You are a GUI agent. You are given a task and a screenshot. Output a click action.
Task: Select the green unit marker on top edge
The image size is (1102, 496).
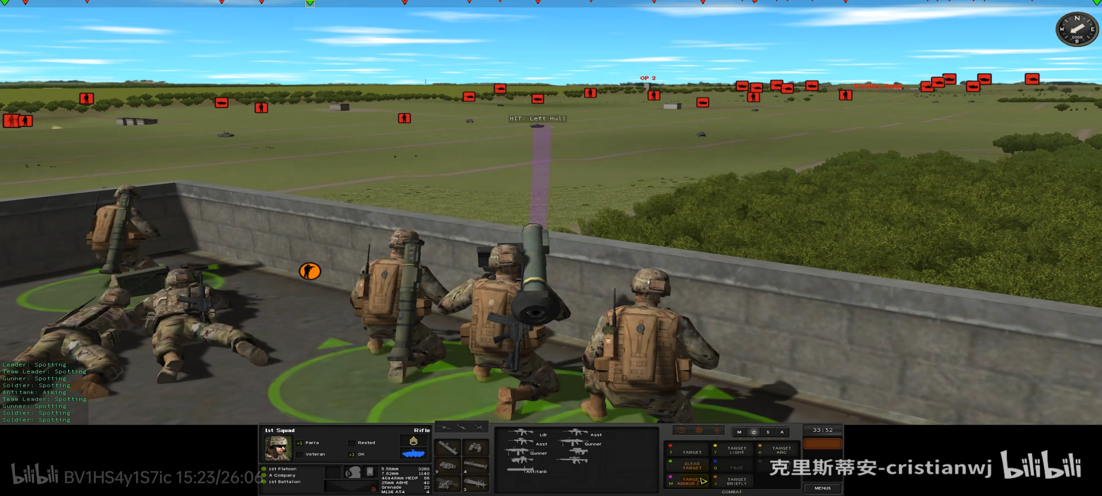point(310,3)
